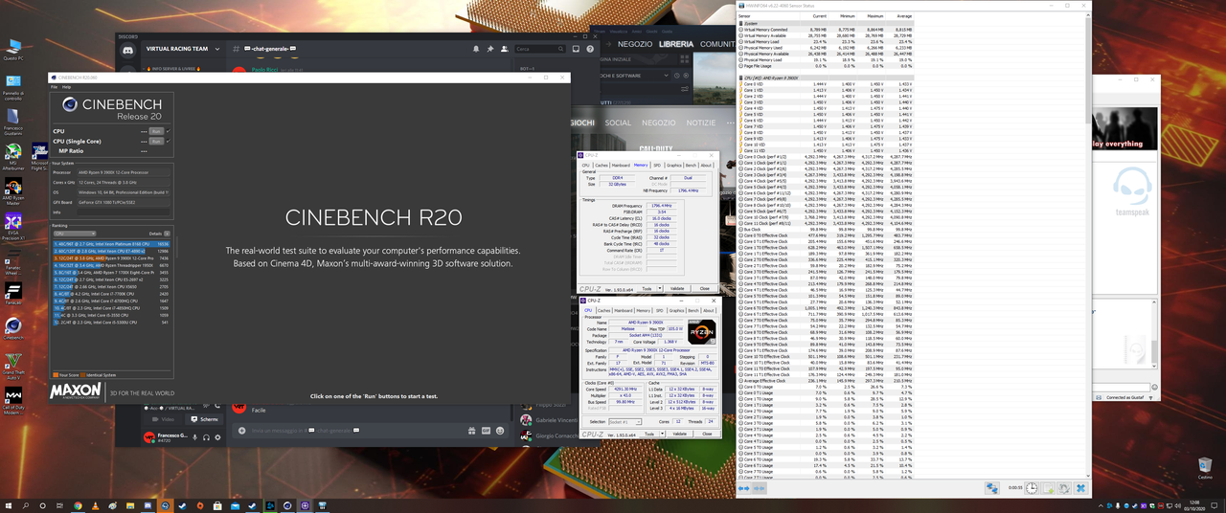Click Discord notification bell icon
Screen dimensions: 1226x513
click(476, 49)
